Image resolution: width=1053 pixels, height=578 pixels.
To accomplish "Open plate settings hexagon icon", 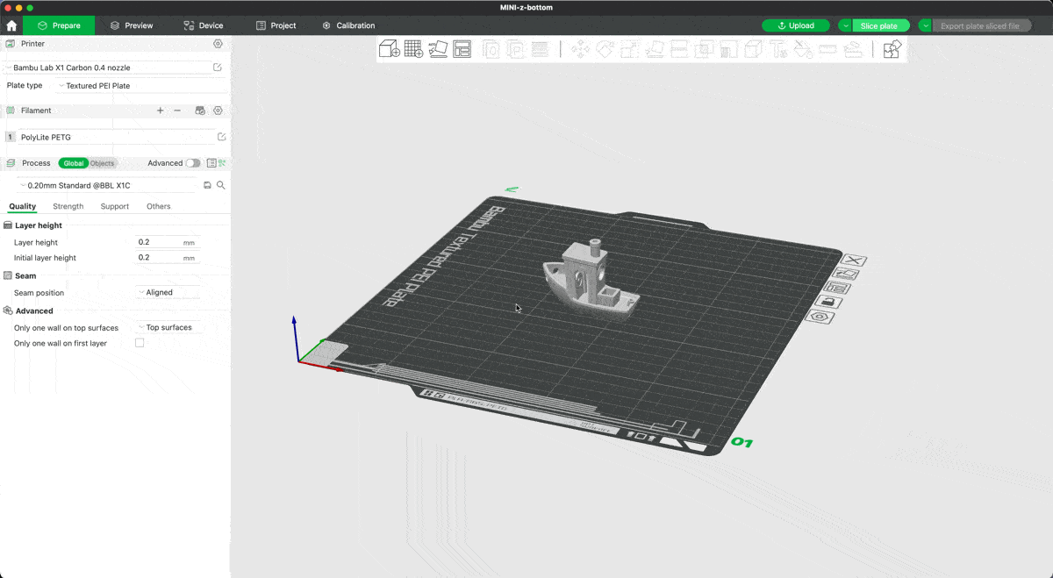I will coord(821,317).
